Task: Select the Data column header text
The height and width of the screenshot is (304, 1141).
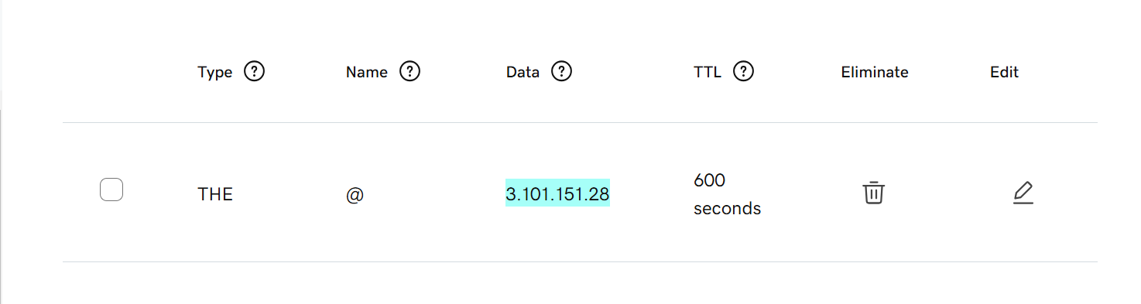Action: coord(523,72)
